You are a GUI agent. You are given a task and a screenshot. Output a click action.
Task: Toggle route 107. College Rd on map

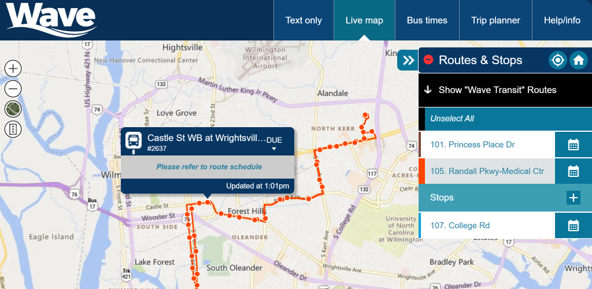tap(460, 225)
